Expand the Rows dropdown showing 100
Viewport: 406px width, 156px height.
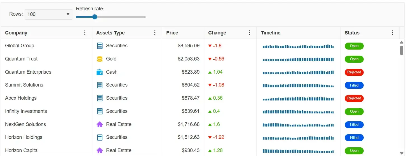pos(48,14)
